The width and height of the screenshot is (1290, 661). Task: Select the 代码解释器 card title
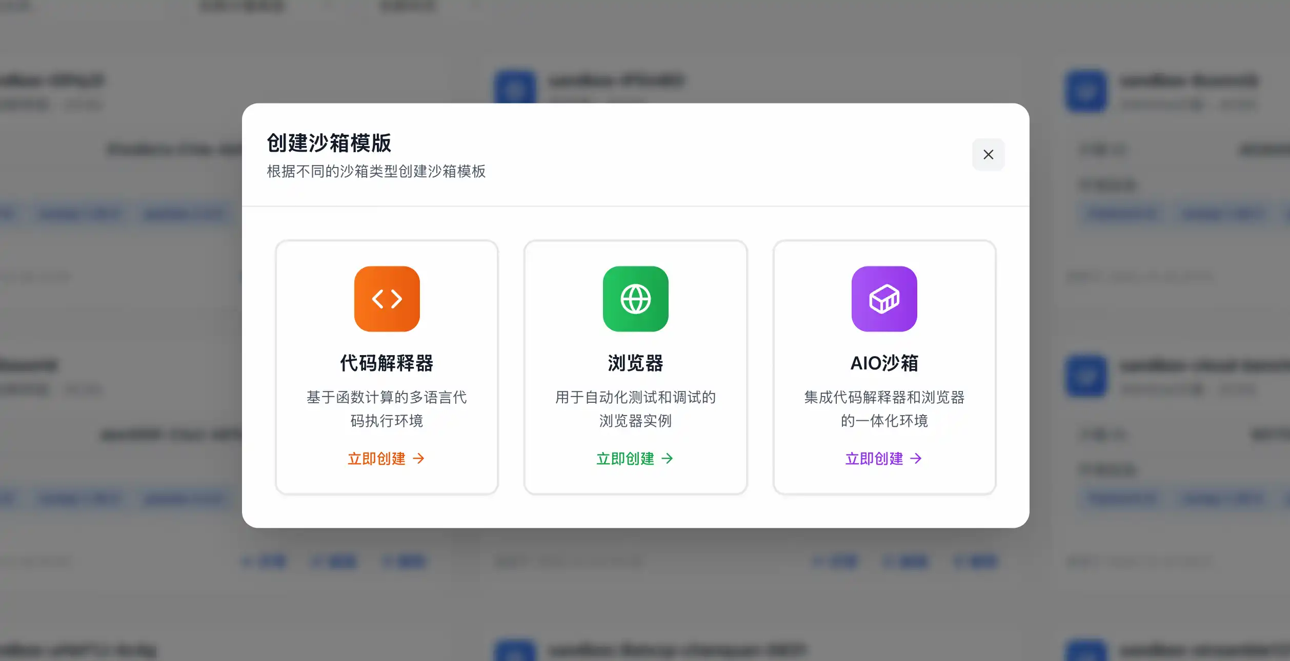tap(387, 363)
